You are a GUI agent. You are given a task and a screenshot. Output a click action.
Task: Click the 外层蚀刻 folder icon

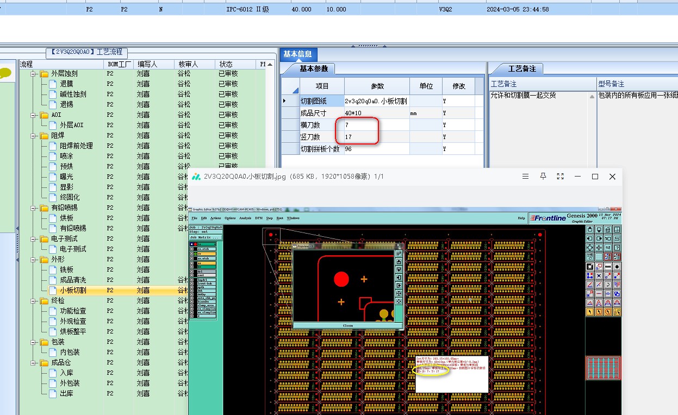44,74
